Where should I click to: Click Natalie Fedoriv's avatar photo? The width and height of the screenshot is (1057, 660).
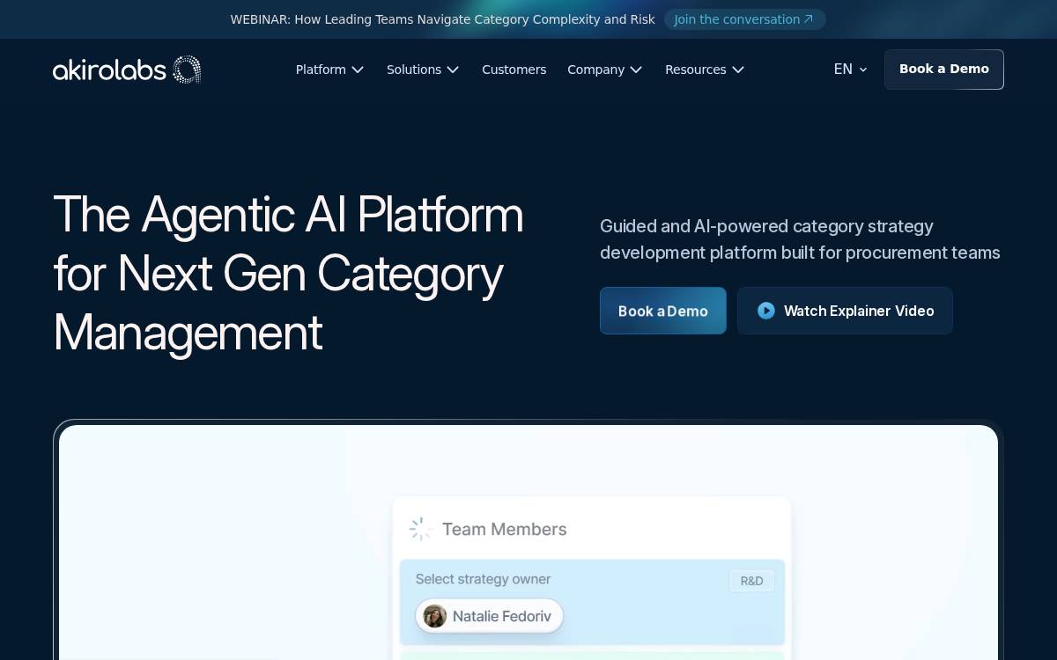[x=434, y=616]
